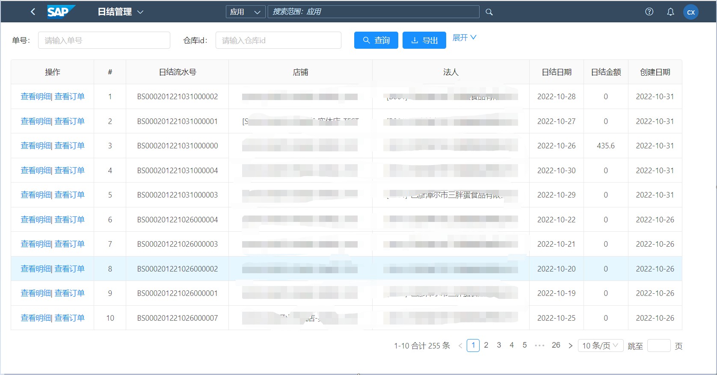Open 查看明细 for row 10
Screen dimensions: 717x375
36,318
